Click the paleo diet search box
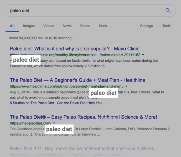Image resolution: width=181 pixels, height=157 pixels. 84,11
